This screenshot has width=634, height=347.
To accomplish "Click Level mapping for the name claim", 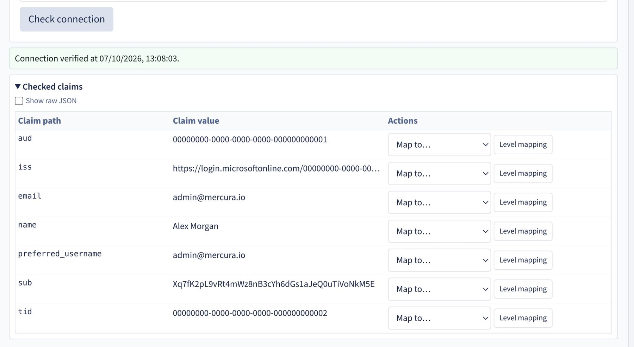I will coord(523,231).
